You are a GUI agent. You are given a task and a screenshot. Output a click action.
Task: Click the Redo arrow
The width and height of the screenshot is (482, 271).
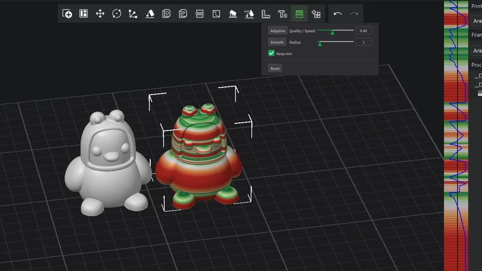[354, 14]
